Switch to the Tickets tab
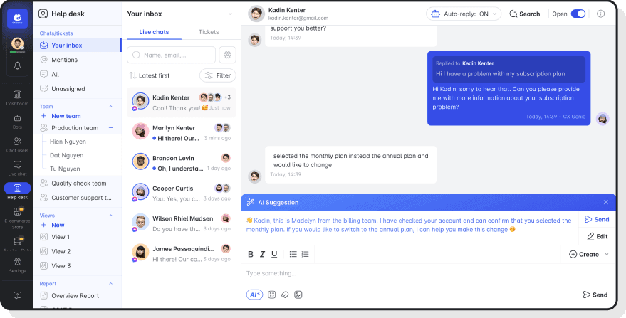 209,32
